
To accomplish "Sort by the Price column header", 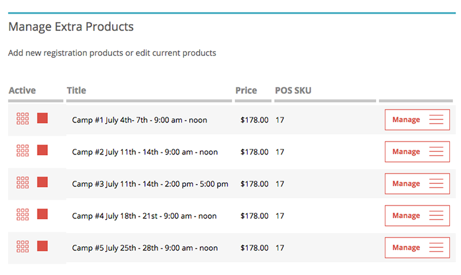I will pos(246,90).
